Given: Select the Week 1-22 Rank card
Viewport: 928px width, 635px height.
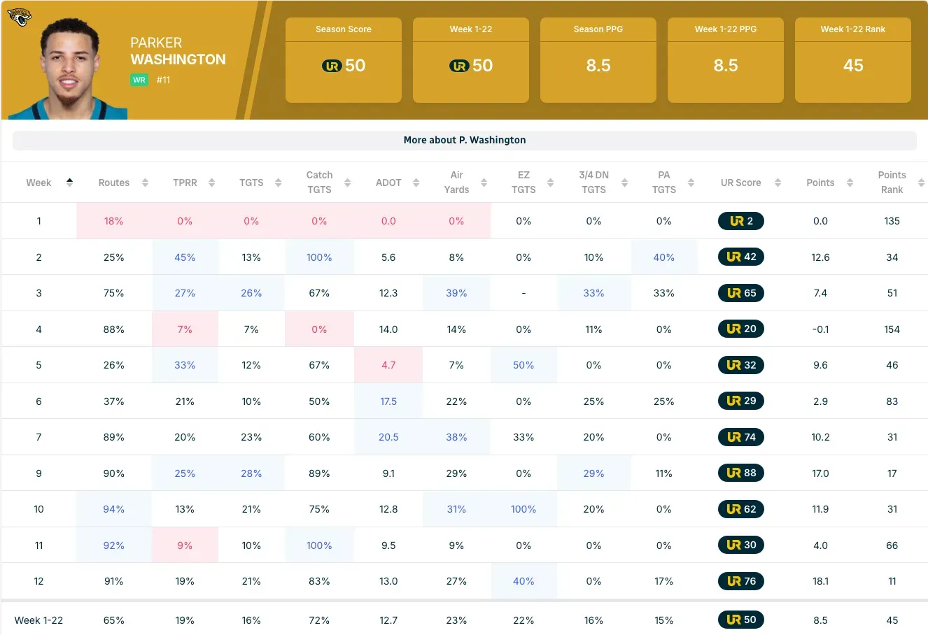Looking at the screenshot, I should coord(852,61).
